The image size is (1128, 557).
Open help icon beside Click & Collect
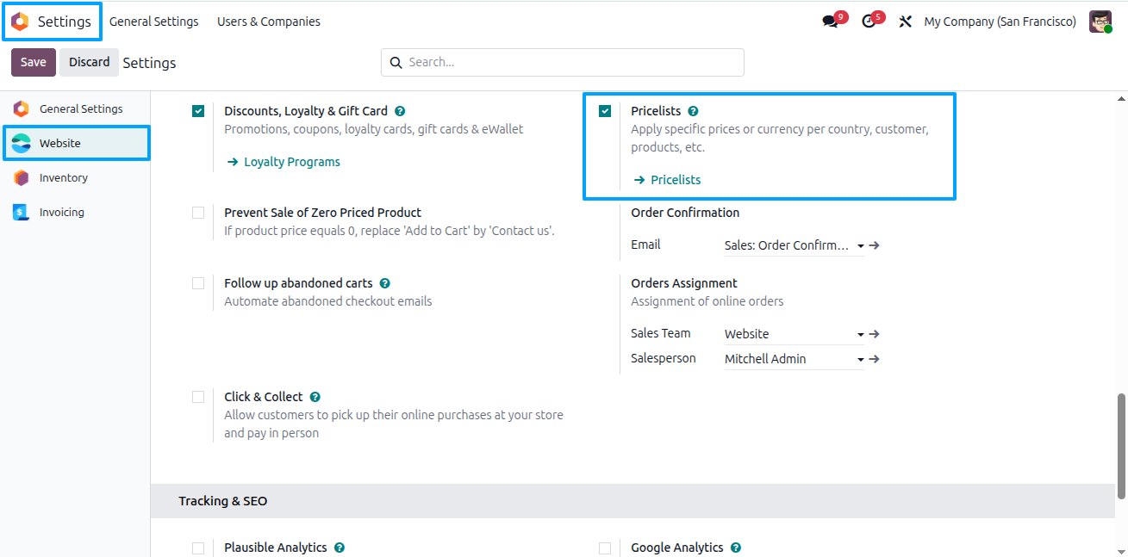[315, 397]
